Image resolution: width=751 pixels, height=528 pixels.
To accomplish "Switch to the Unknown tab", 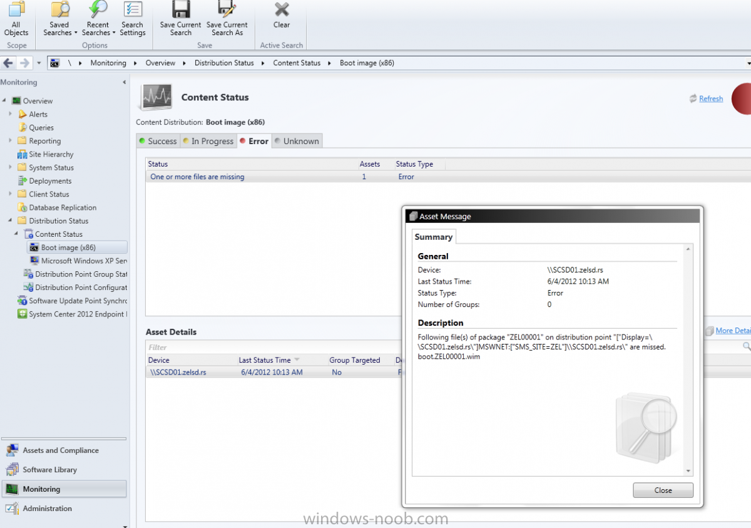I will (297, 141).
